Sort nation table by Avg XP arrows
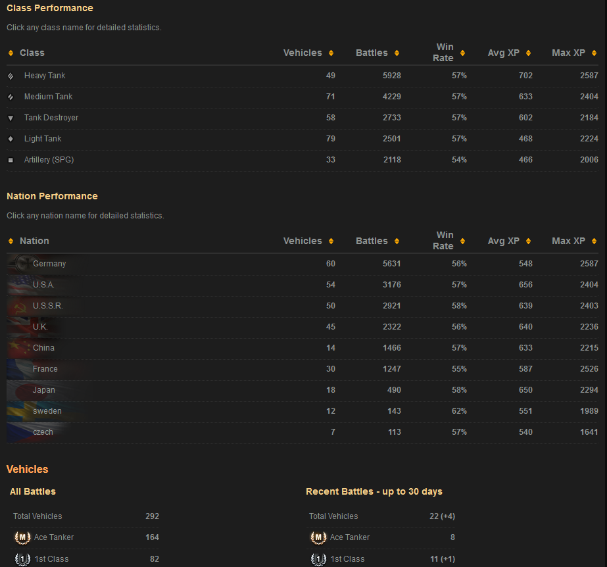 [x=528, y=241]
